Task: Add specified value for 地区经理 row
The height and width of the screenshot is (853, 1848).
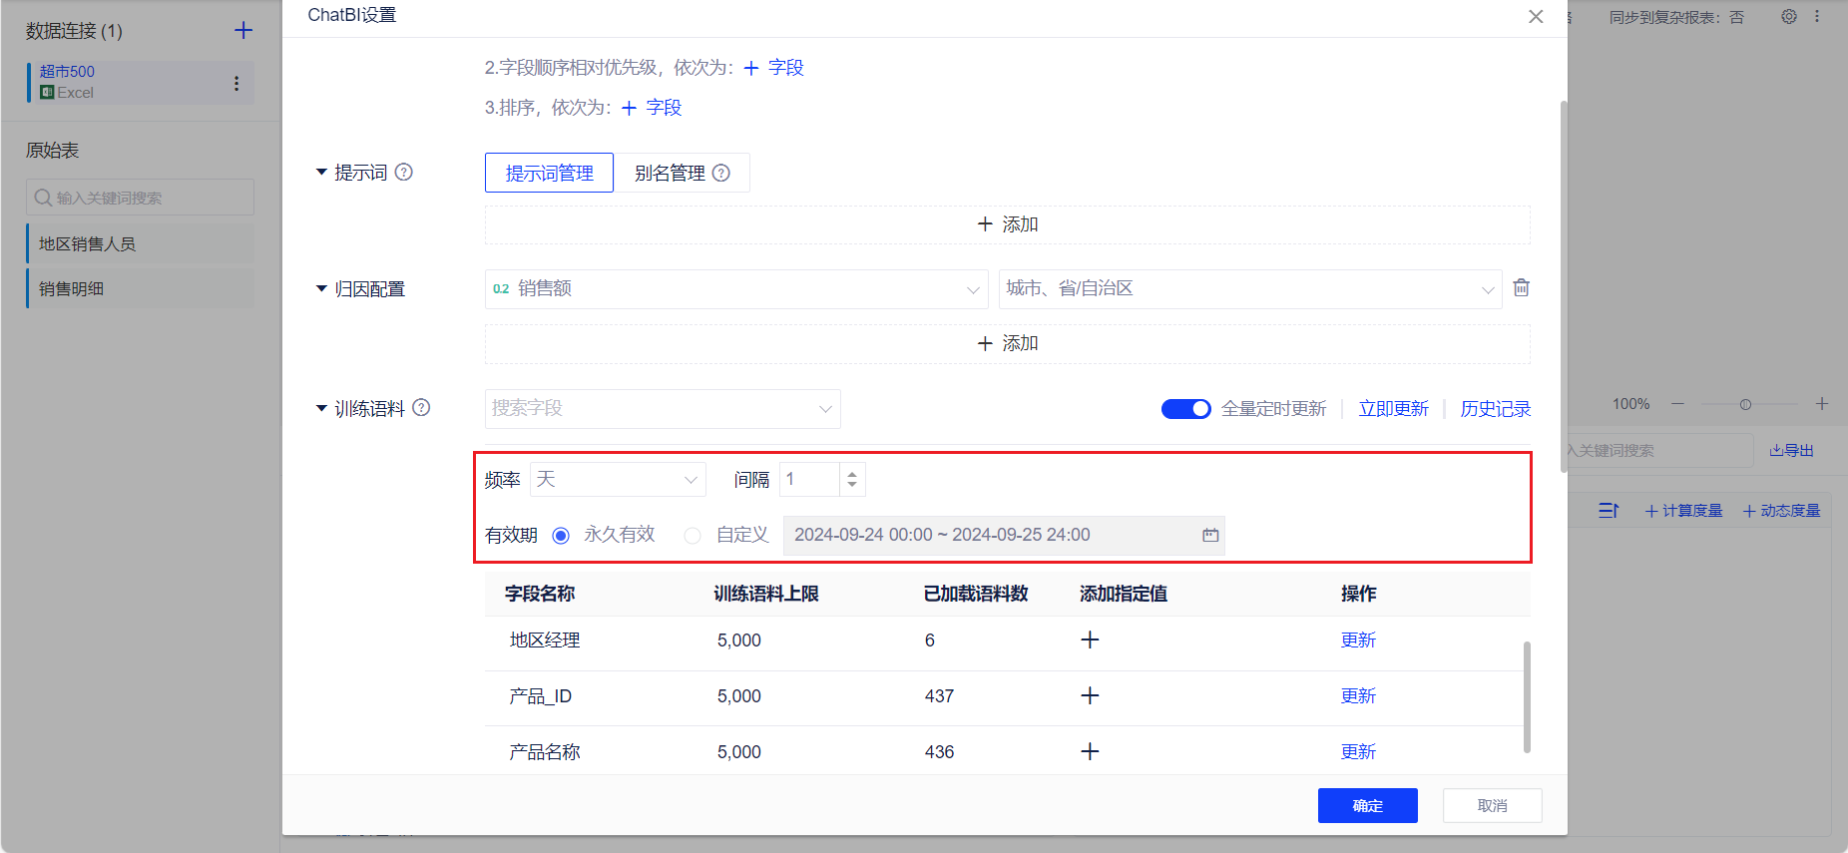Action: point(1090,640)
